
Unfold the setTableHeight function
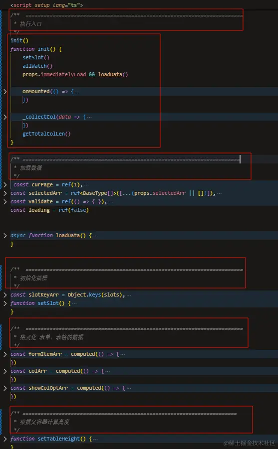pyautogui.click(x=5, y=439)
